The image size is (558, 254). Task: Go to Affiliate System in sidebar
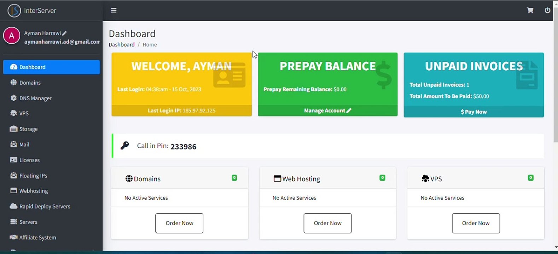[51, 237]
